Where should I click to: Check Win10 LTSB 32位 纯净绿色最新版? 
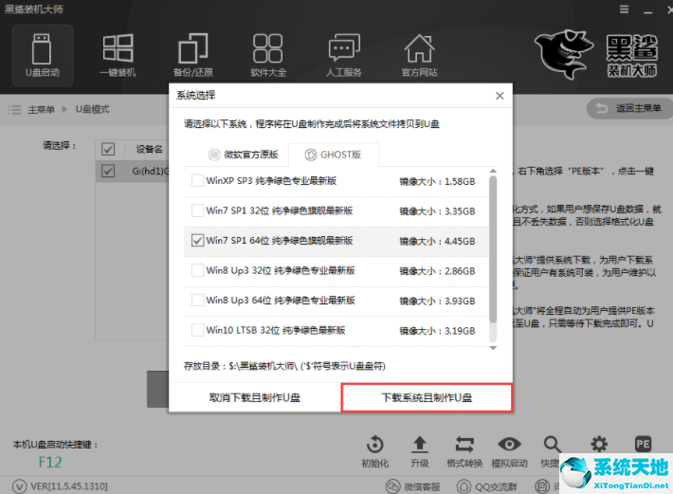(197, 330)
